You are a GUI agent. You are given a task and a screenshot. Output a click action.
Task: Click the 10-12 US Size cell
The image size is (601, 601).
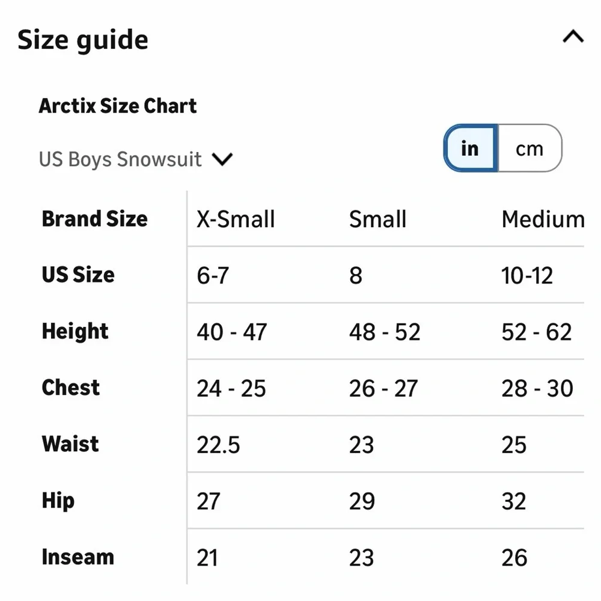(527, 276)
